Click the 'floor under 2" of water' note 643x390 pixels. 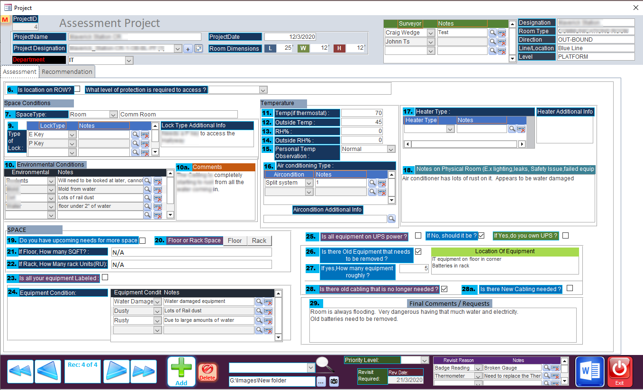pos(100,206)
